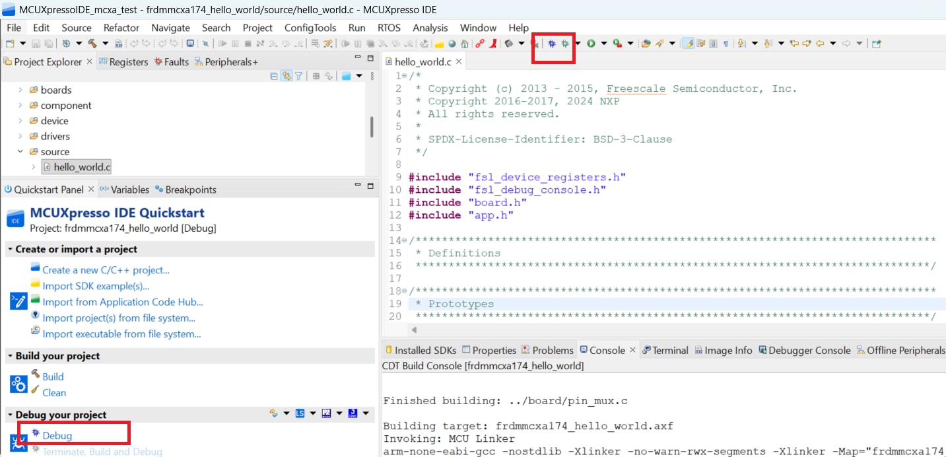Expand the drivers folder in Project Explorer
Screen dimensions: 946x457
click(20, 136)
